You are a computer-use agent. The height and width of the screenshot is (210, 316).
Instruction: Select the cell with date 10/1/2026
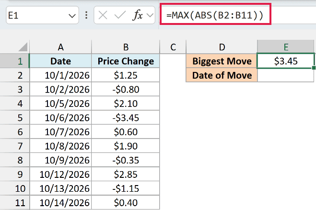60,75
